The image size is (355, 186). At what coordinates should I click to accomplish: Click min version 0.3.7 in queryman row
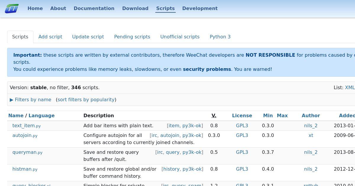pos(268,152)
